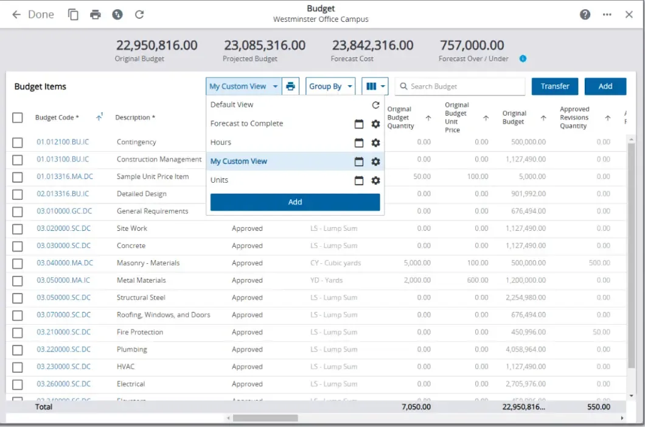Open budget code 03.050000.MA.IC link
Image resolution: width=645 pixels, height=427 pixels.
pos(63,280)
